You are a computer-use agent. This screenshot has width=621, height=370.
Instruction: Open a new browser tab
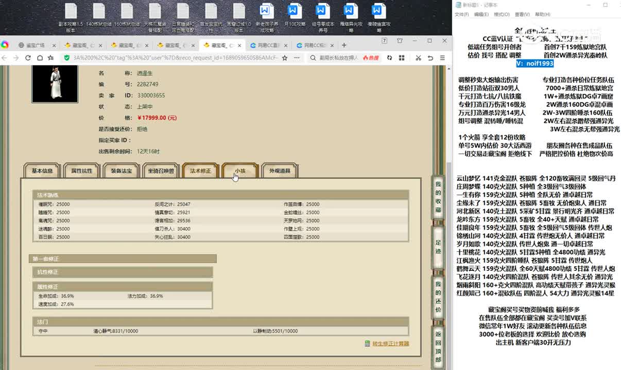(x=344, y=45)
